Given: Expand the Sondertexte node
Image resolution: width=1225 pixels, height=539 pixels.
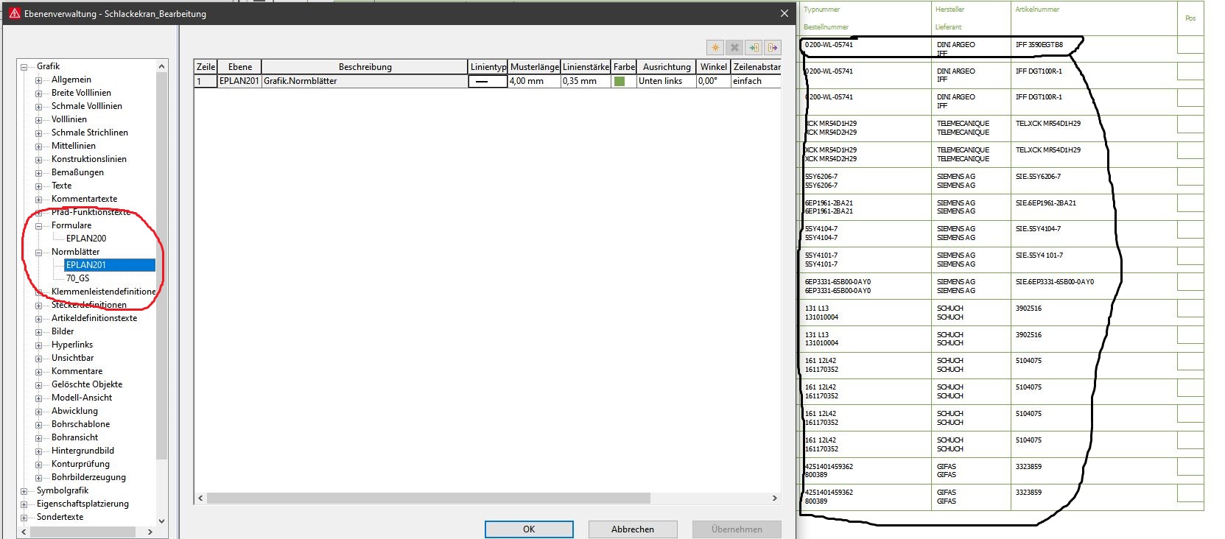Looking at the screenshot, I should pos(24,518).
